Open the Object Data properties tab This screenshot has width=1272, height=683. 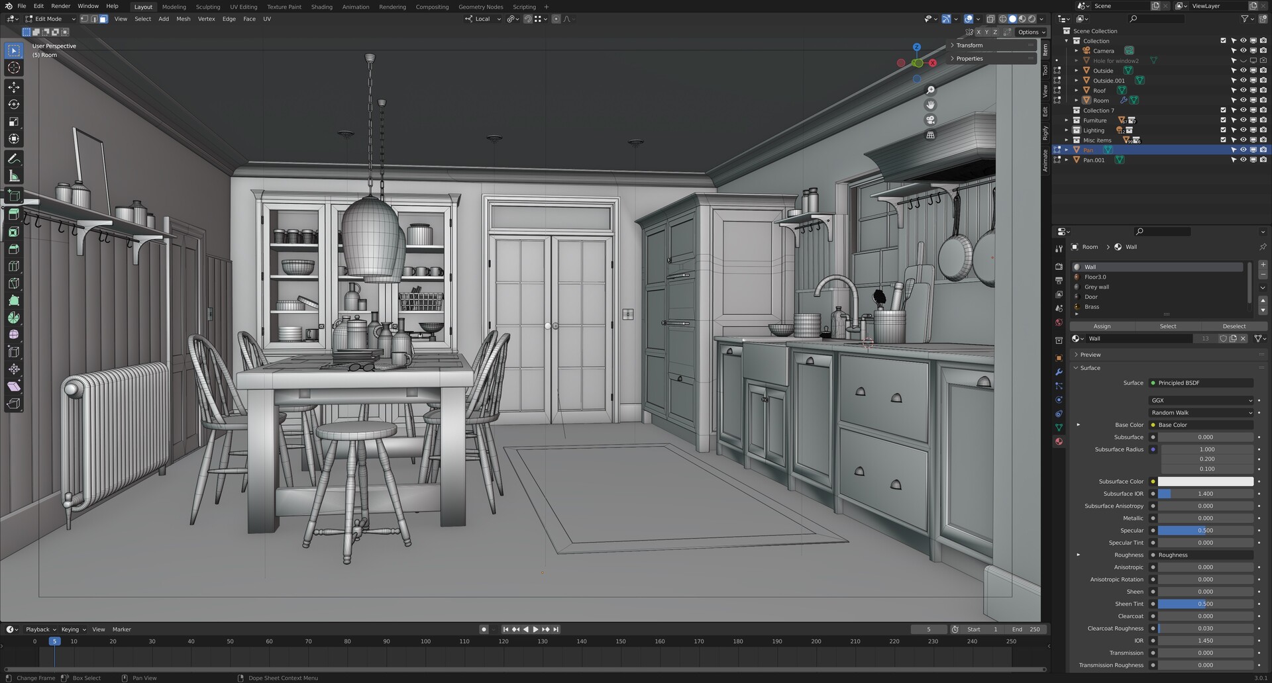[x=1059, y=428]
